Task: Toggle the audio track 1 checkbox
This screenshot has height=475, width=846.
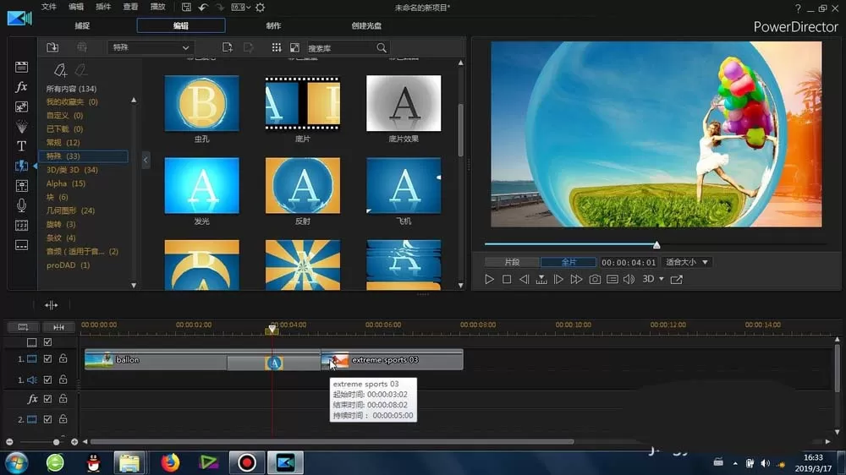Action: click(47, 379)
